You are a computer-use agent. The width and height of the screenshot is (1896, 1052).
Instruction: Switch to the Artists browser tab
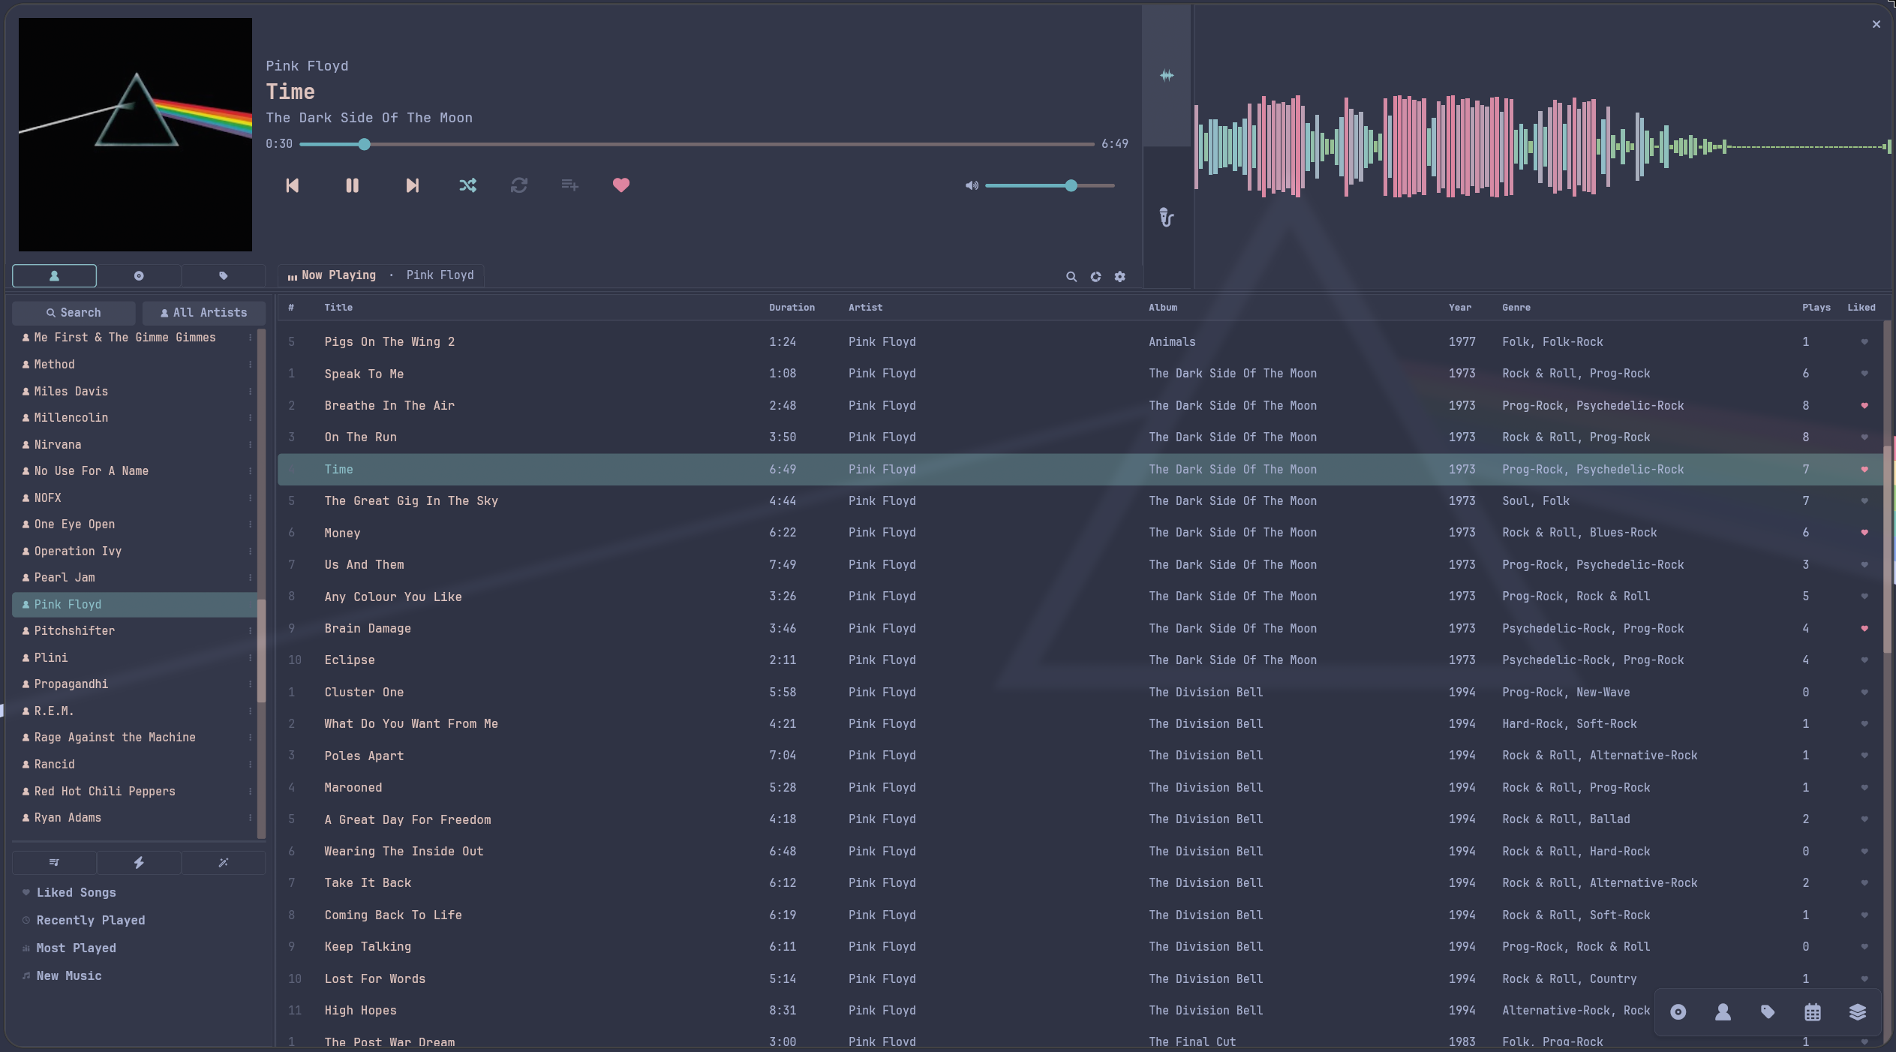[54, 276]
